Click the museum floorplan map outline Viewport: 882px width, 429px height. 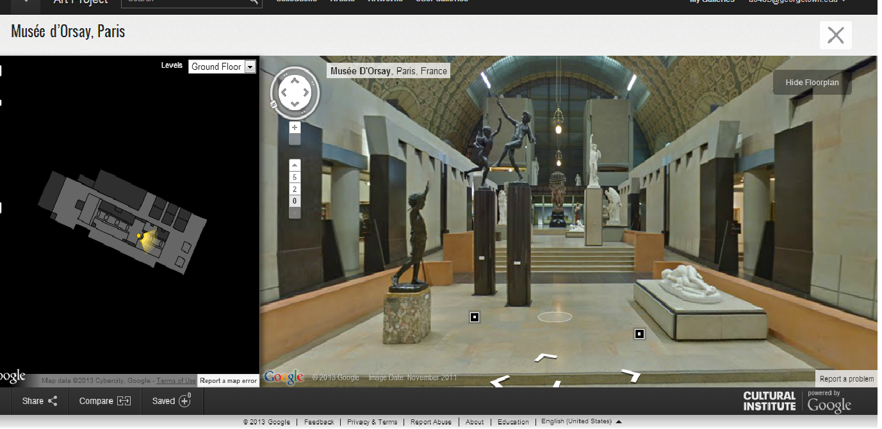122,221
